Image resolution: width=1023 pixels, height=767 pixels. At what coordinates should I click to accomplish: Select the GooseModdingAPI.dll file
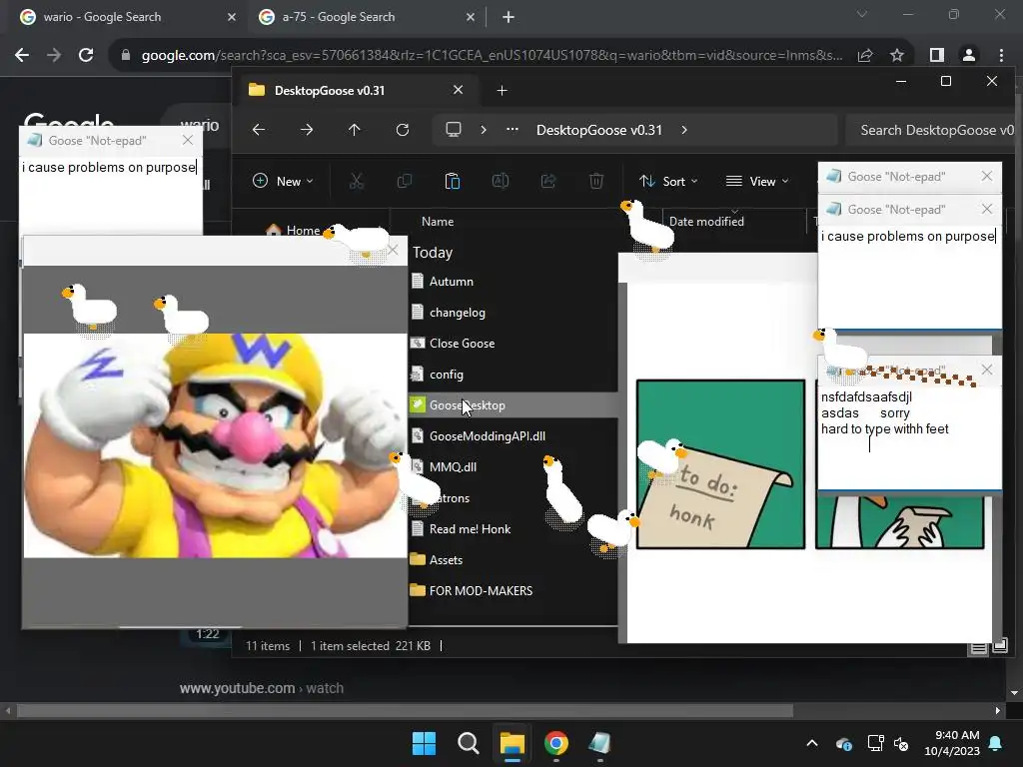pos(487,436)
